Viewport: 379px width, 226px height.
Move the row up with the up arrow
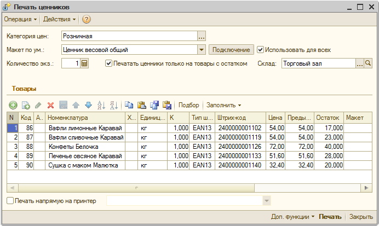click(76, 105)
